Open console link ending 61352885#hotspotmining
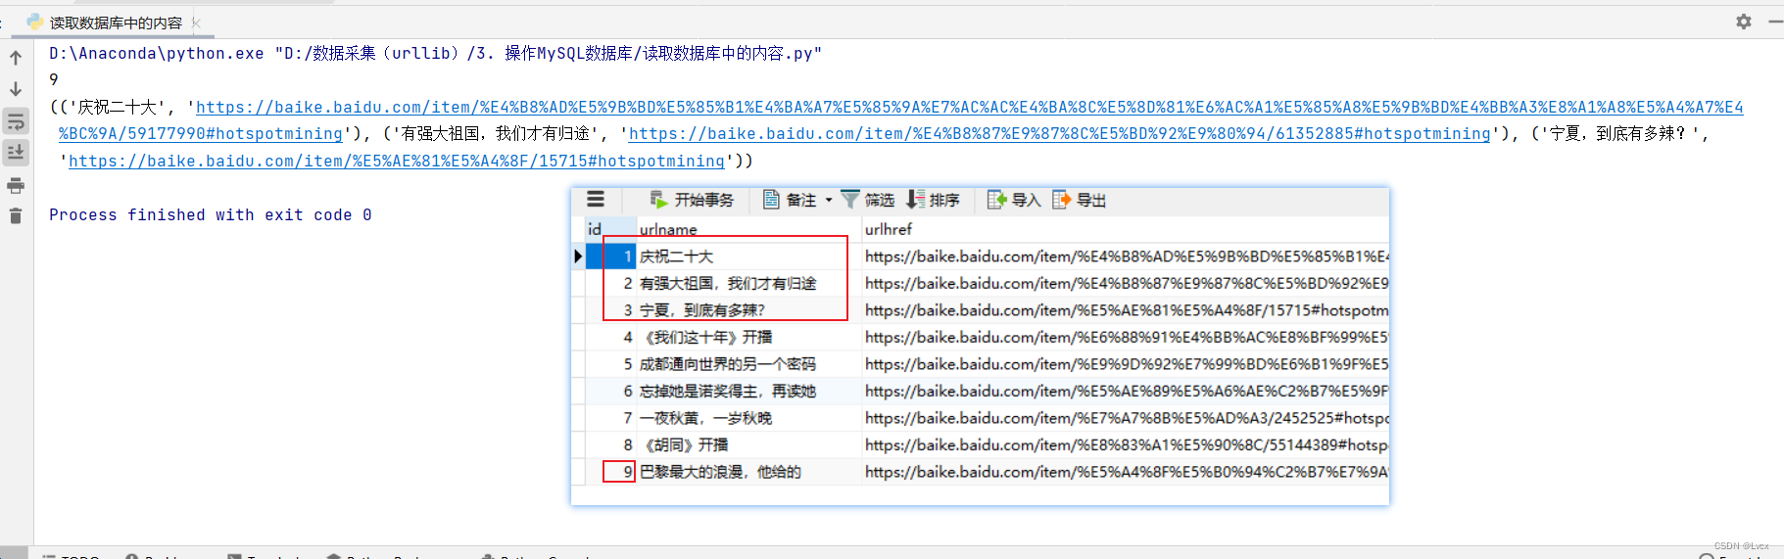1784x559 pixels. pyautogui.click(x=1059, y=133)
